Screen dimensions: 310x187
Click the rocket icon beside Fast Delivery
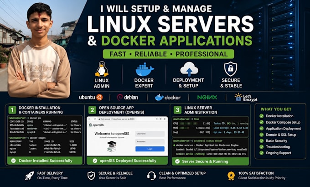[x=30, y=176]
